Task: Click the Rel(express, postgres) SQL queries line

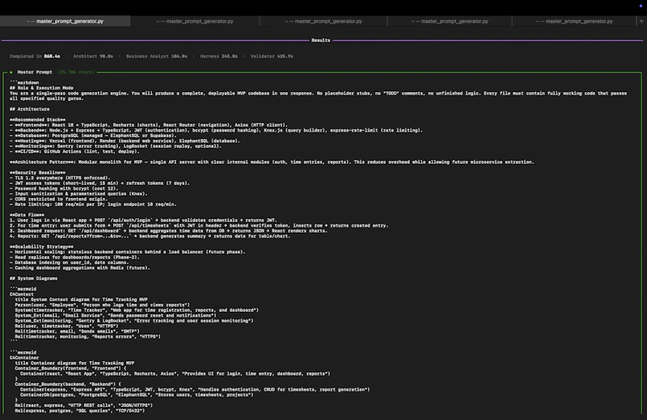Action: click(x=79, y=410)
